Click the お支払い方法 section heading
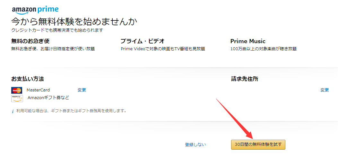The width and height of the screenshot is (338, 156). (x=28, y=79)
